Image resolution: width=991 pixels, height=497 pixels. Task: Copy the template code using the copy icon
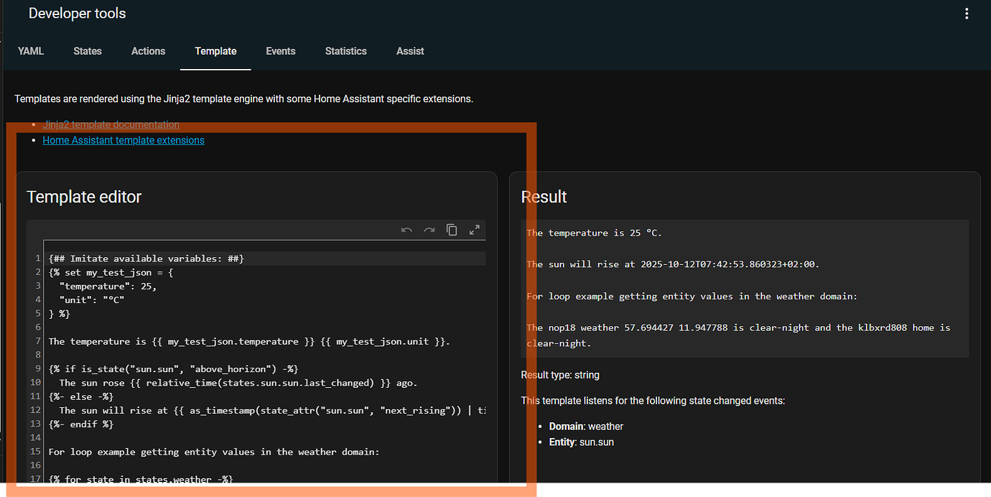pos(452,229)
